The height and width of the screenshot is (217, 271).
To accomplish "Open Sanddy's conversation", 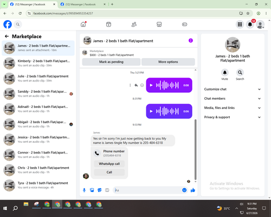I will [x=38, y=94].
